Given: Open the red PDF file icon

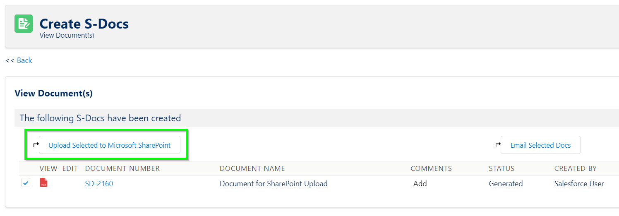Looking at the screenshot, I should pos(43,182).
